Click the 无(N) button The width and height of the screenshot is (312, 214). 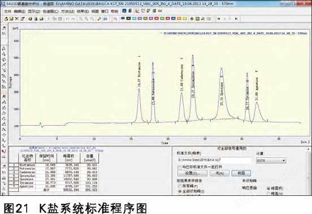[x=219, y=173]
